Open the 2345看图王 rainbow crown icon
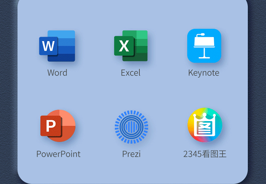266x184 pixels. [x=205, y=125]
